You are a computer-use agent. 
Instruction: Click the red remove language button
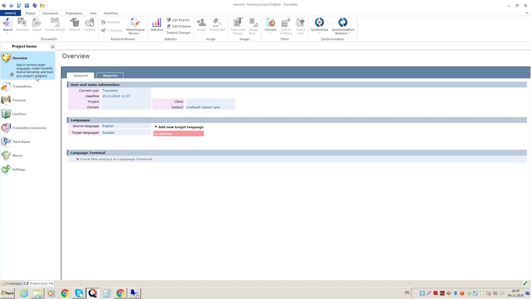coord(178,134)
